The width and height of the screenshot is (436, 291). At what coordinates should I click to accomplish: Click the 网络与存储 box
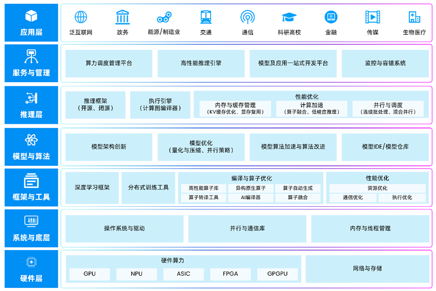[x=367, y=269]
